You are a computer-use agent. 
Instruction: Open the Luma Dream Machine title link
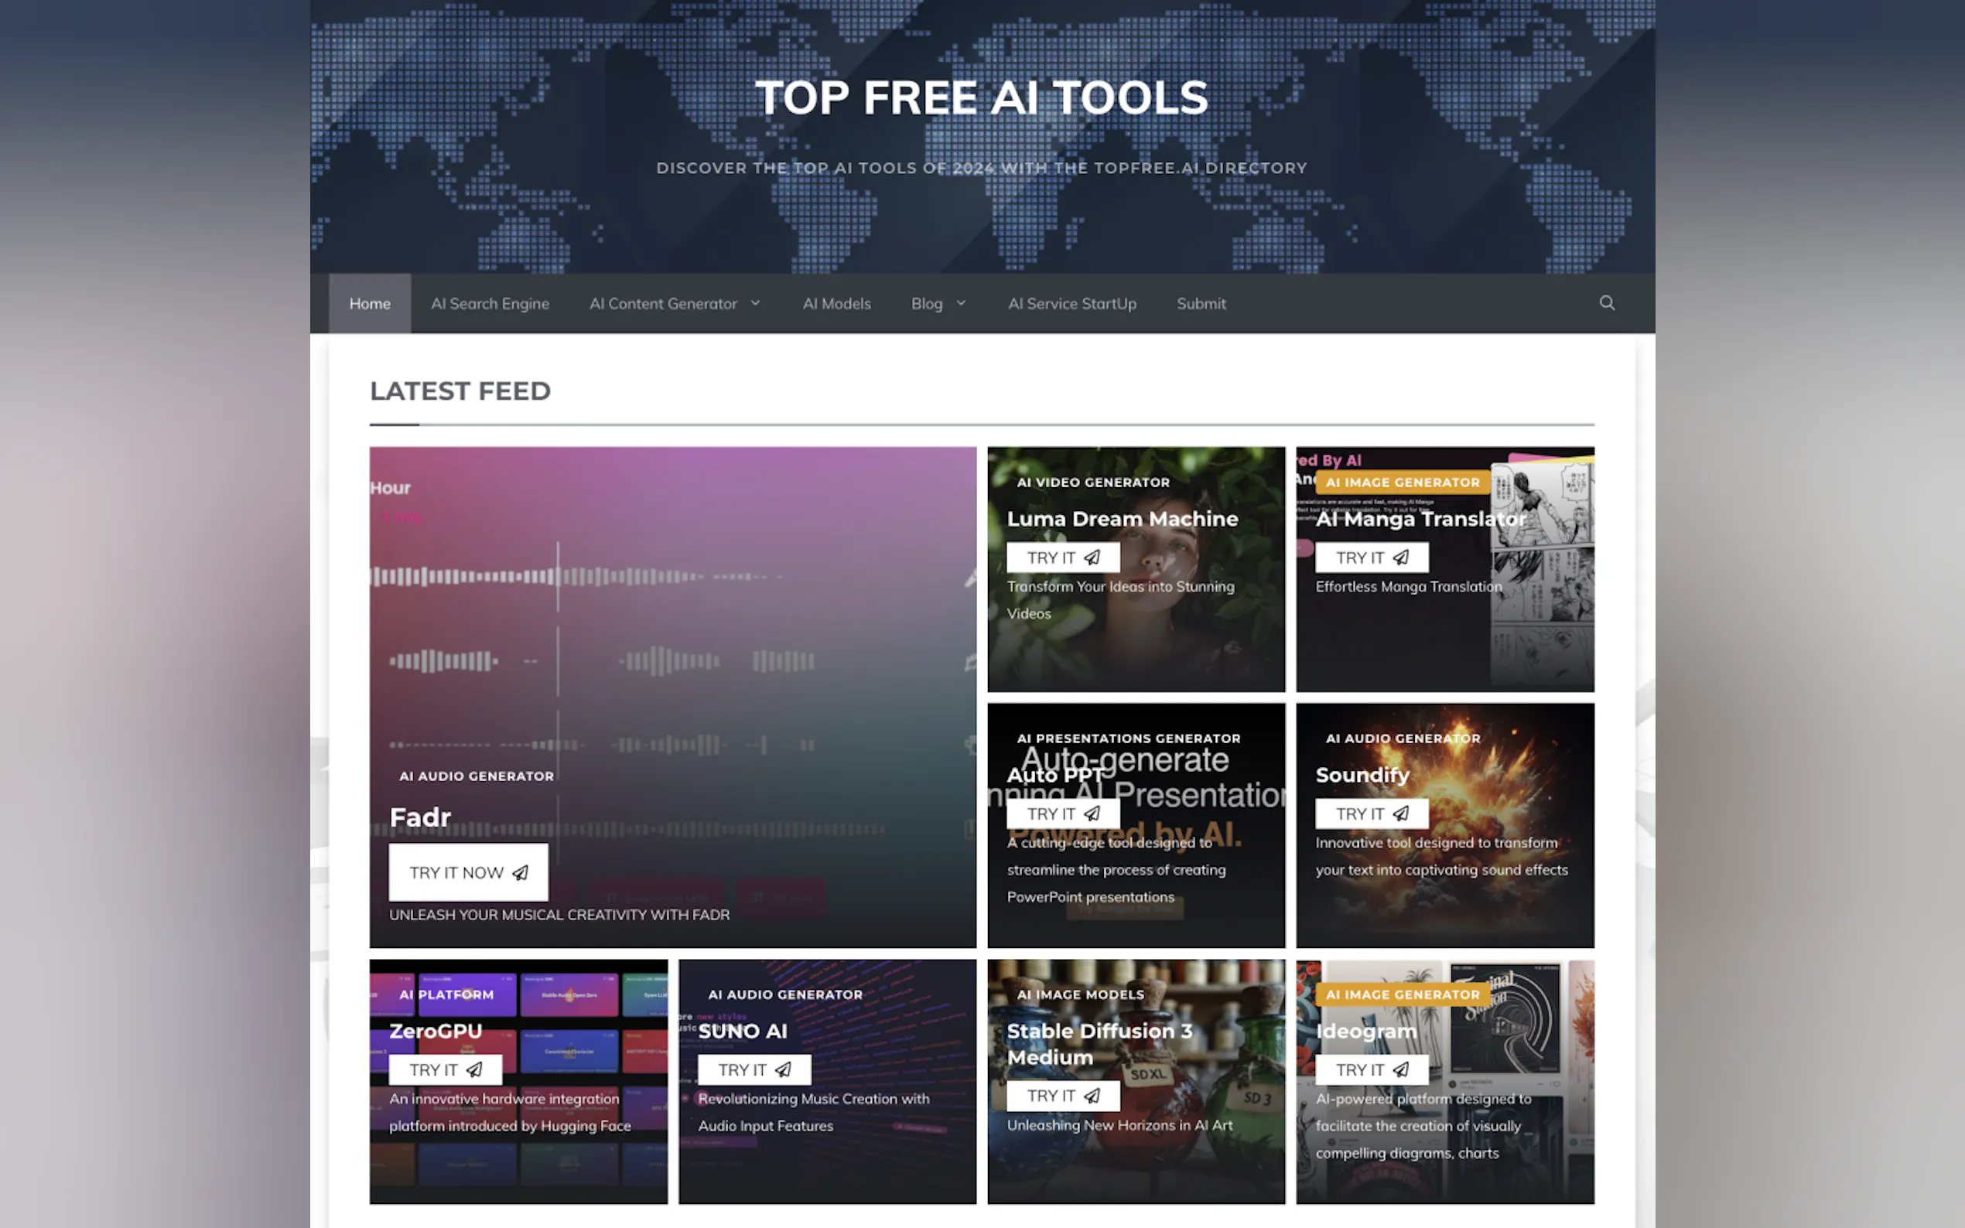pos(1122,519)
